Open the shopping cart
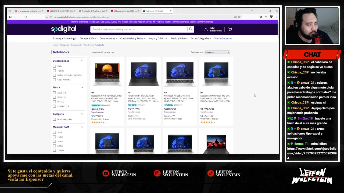Image resolution: width=344 pixels, height=193 pixels. (230, 29)
